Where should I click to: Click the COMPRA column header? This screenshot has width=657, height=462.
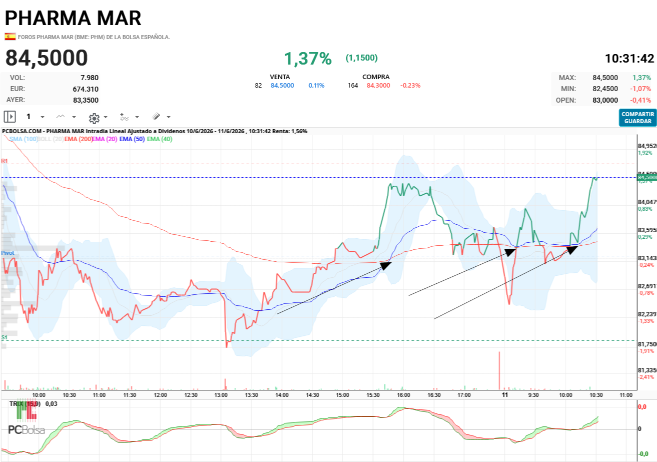click(x=376, y=77)
